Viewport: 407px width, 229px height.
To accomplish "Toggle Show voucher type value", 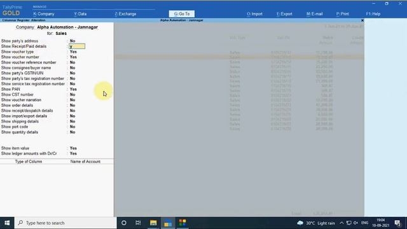I will 73,52.
